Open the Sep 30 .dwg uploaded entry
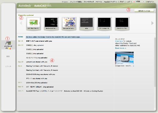Viewport: 158px width, 113px height. point(40,87)
